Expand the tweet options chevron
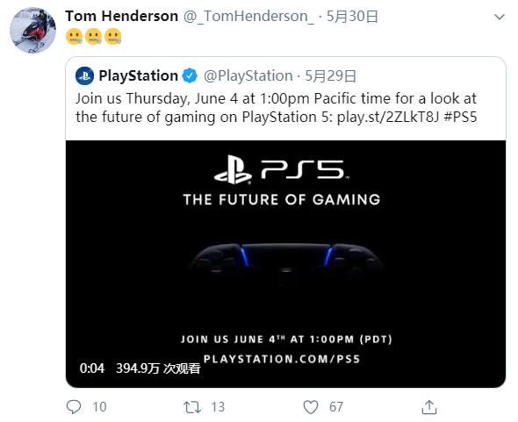 [x=500, y=17]
